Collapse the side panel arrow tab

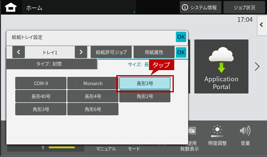tap(262, 25)
